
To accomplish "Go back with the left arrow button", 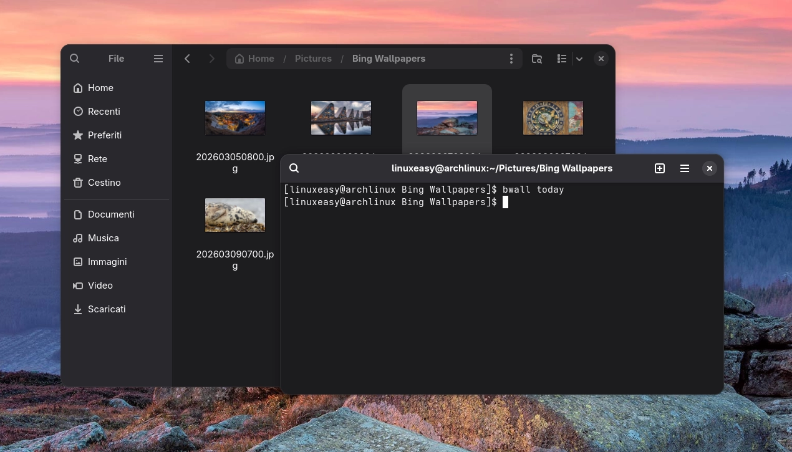I will coord(187,59).
